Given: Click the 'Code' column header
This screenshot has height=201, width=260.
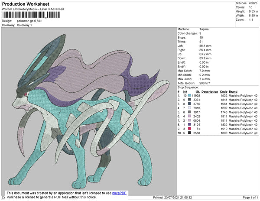Looking at the screenshot, I should click(224, 92).
